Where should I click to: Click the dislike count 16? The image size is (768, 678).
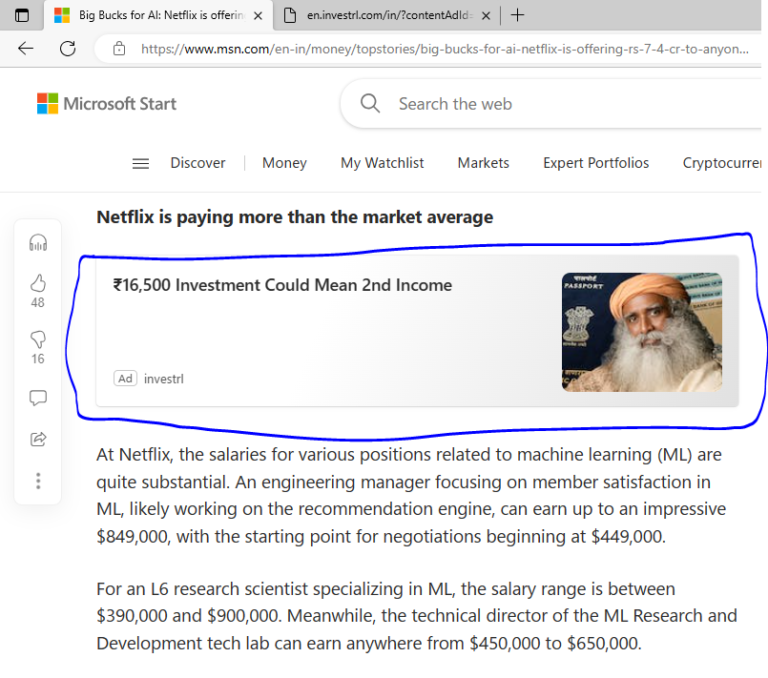(x=38, y=359)
